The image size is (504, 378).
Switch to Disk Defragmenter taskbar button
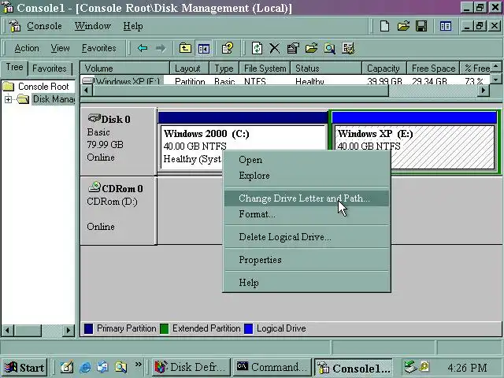pyautogui.click(x=191, y=368)
